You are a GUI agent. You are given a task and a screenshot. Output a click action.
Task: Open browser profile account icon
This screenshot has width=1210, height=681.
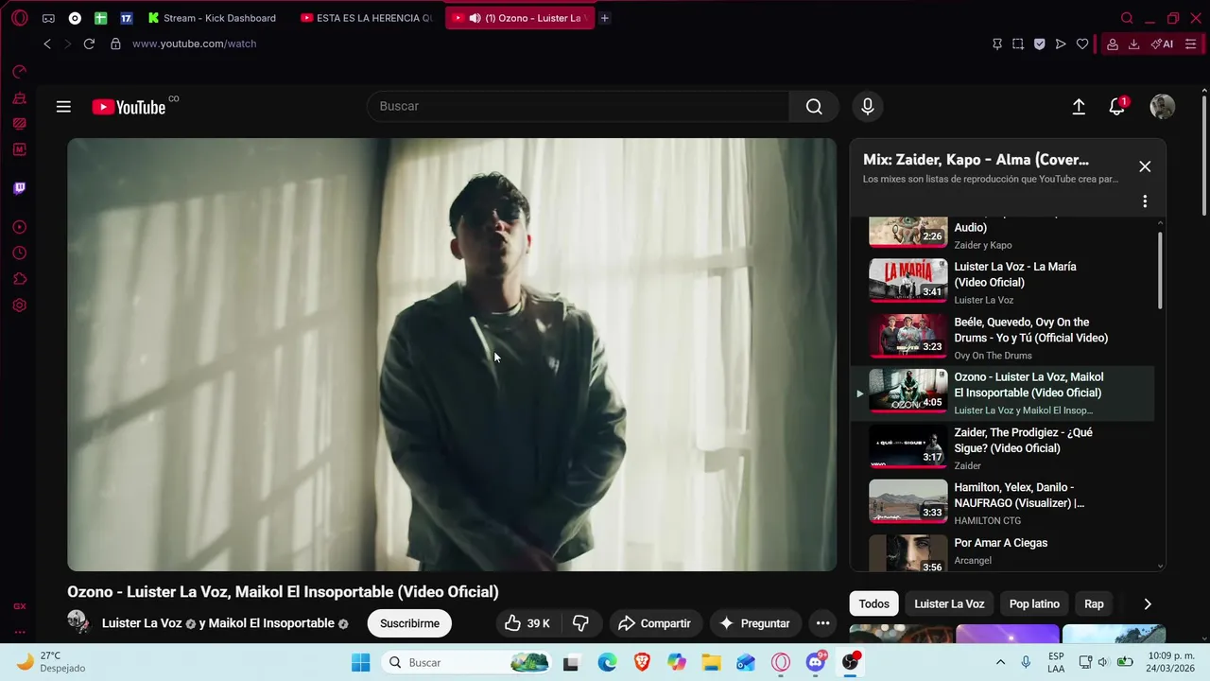1113,44
